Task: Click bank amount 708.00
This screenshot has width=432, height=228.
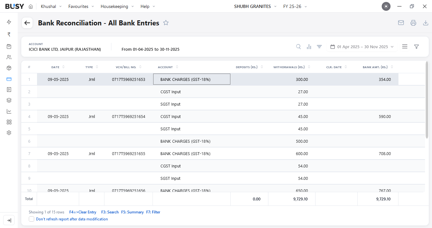Action: click(385, 154)
